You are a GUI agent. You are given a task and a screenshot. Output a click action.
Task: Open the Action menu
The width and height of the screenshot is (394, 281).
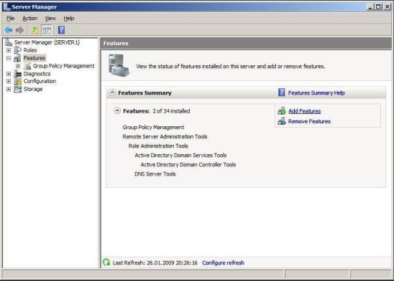[29, 19]
